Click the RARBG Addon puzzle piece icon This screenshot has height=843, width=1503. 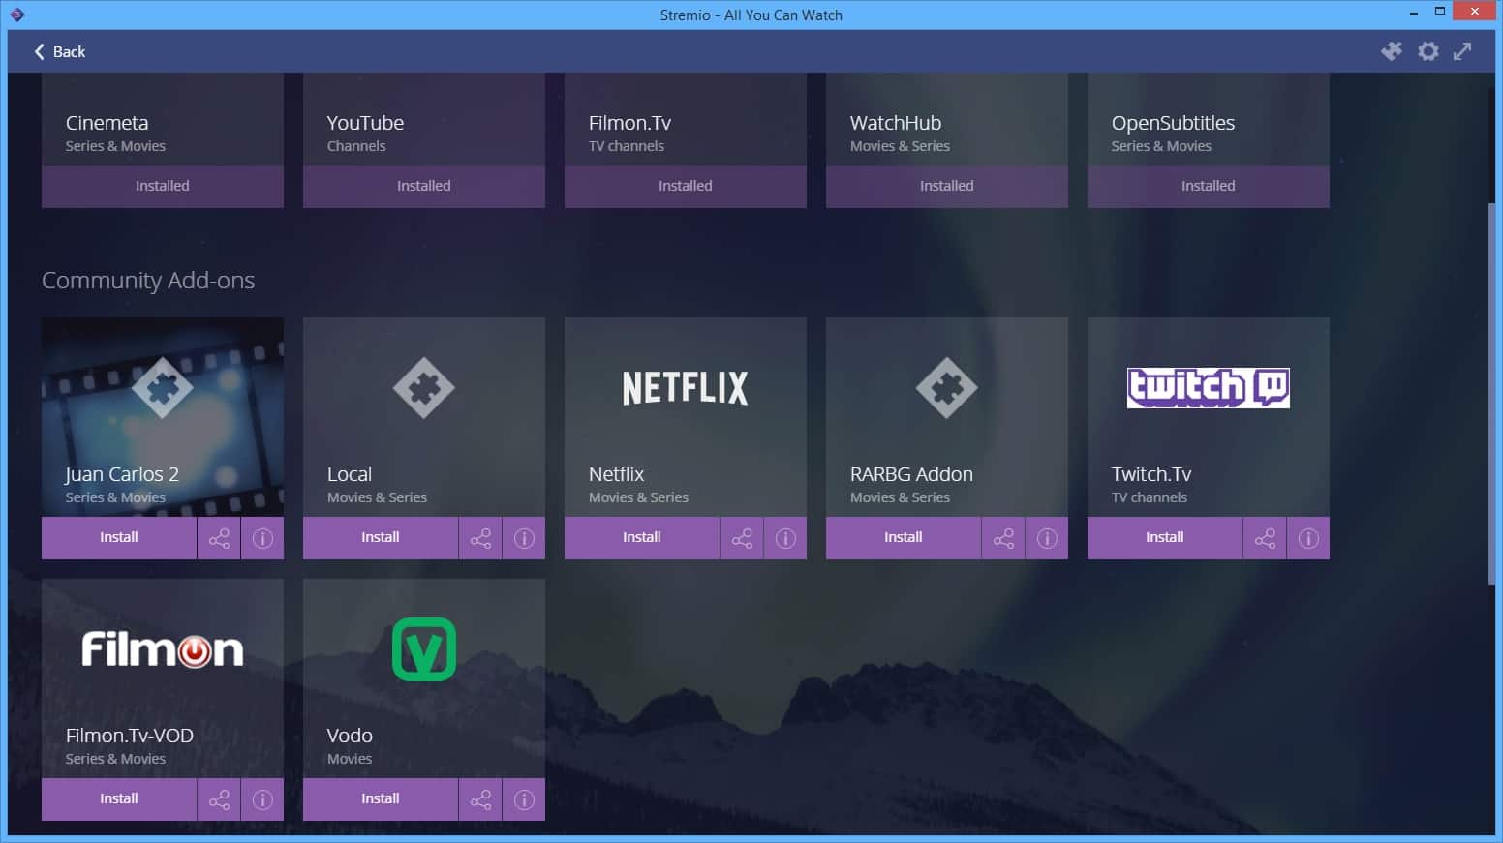[x=947, y=388]
